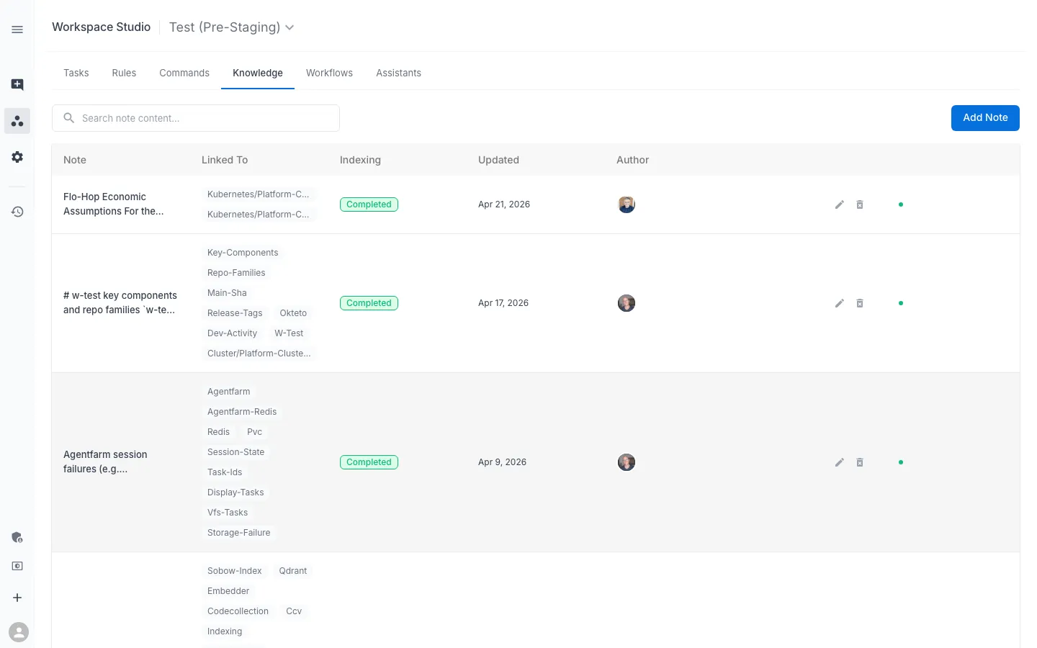Viewport: 1037px width, 648px height.
Task: Expand Test (Pre-Staging) environment dropdown
Action: pyautogui.click(x=232, y=27)
